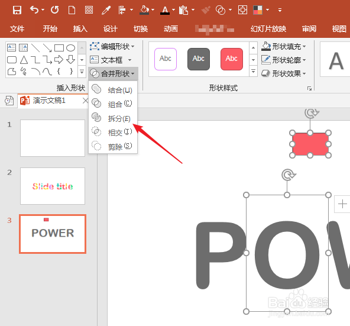
Task: Click the Align objects icon
Action: (122, 10)
